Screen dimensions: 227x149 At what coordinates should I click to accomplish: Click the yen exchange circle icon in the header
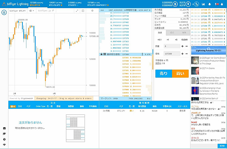point(196,4)
